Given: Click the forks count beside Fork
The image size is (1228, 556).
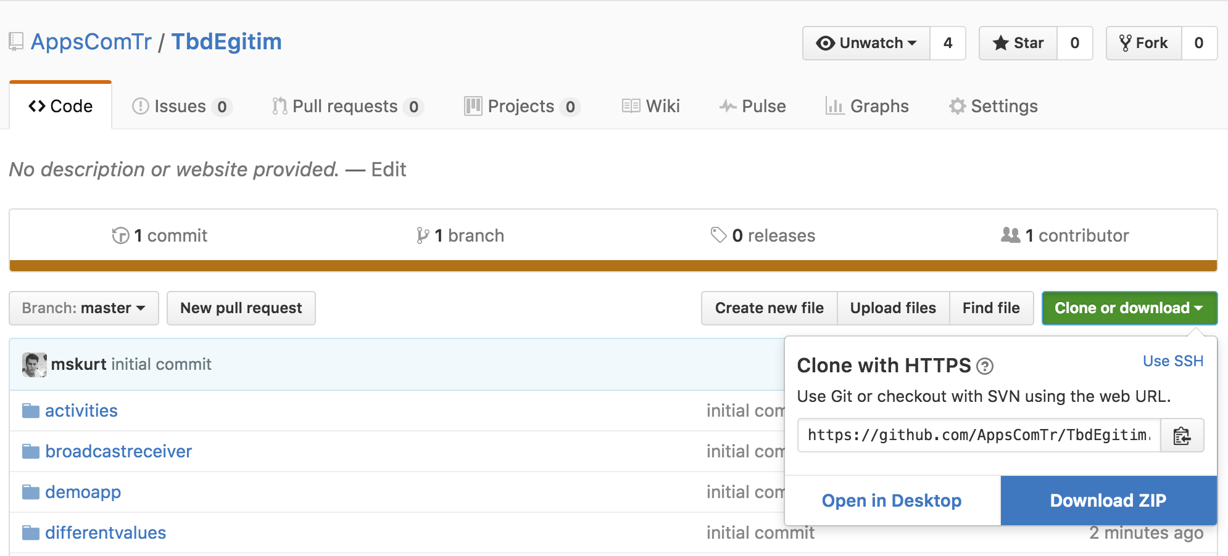Looking at the screenshot, I should pyautogui.click(x=1199, y=43).
